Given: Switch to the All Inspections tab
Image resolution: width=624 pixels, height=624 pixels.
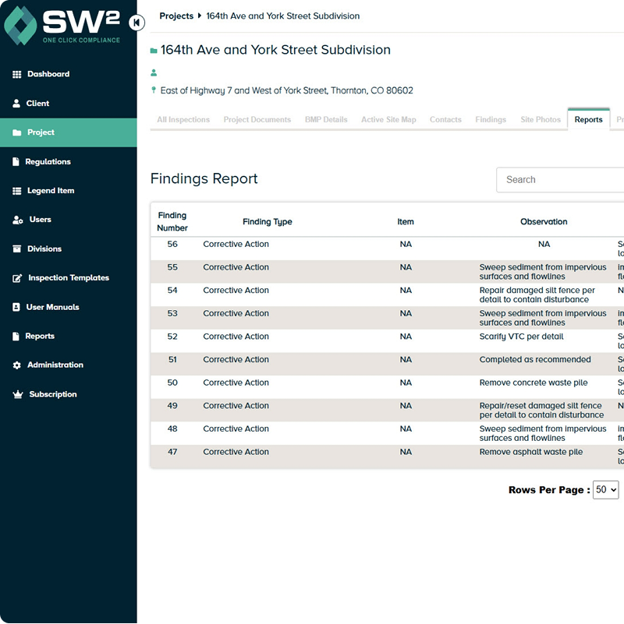Looking at the screenshot, I should pos(183,120).
